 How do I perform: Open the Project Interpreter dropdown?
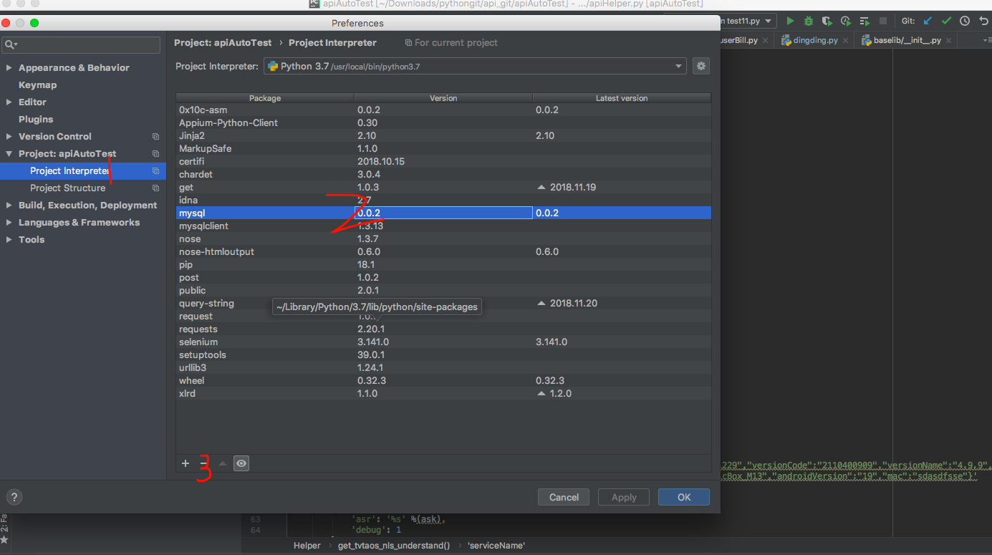475,66
